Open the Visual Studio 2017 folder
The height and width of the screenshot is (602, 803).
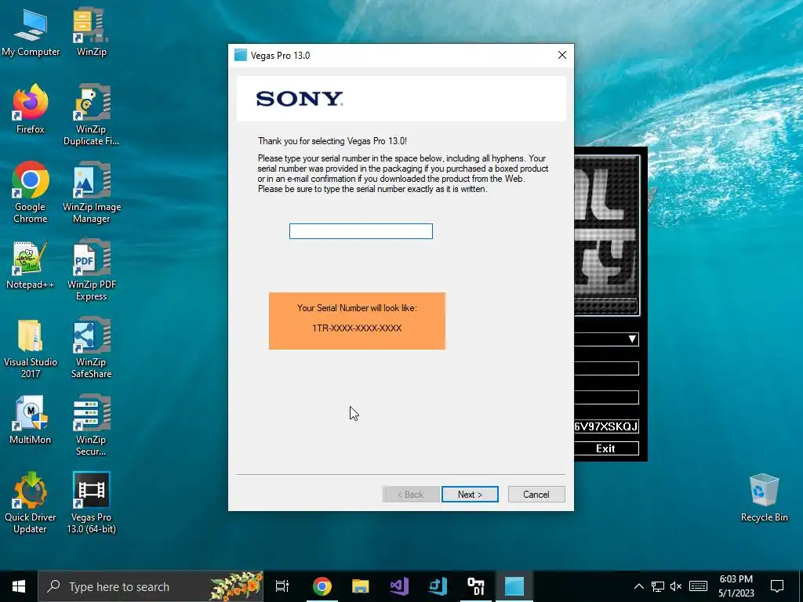(31, 348)
